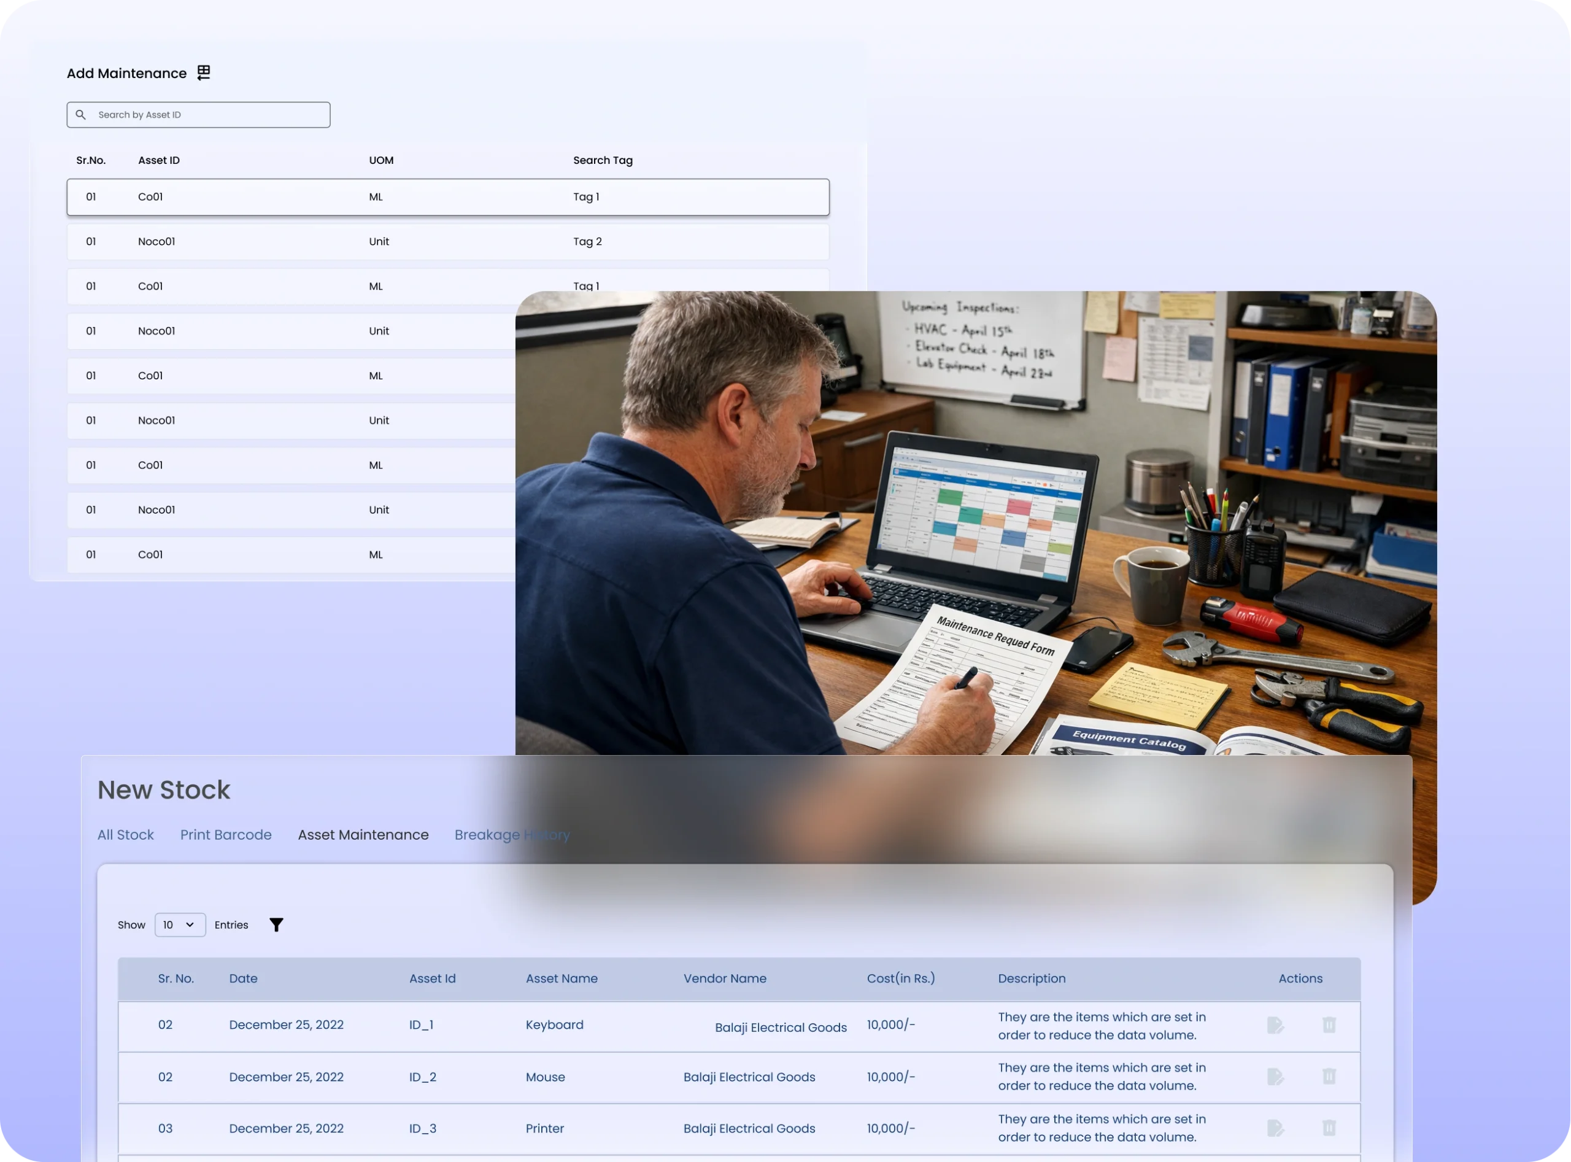Image resolution: width=1571 pixels, height=1162 pixels.
Task: Click the Add Maintenance table icon
Action: (x=203, y=72)
